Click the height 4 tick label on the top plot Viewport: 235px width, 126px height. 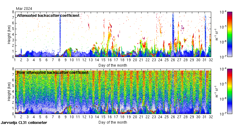[x=13, y=34]
